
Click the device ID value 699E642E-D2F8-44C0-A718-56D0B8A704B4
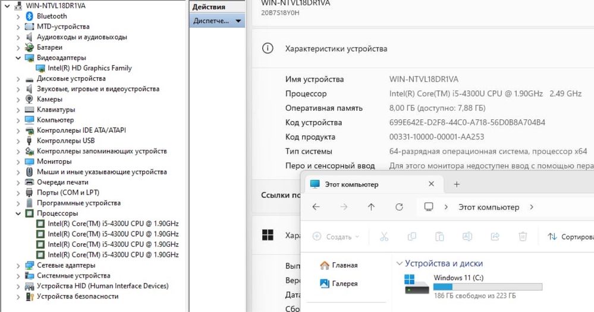click(467, 122)
